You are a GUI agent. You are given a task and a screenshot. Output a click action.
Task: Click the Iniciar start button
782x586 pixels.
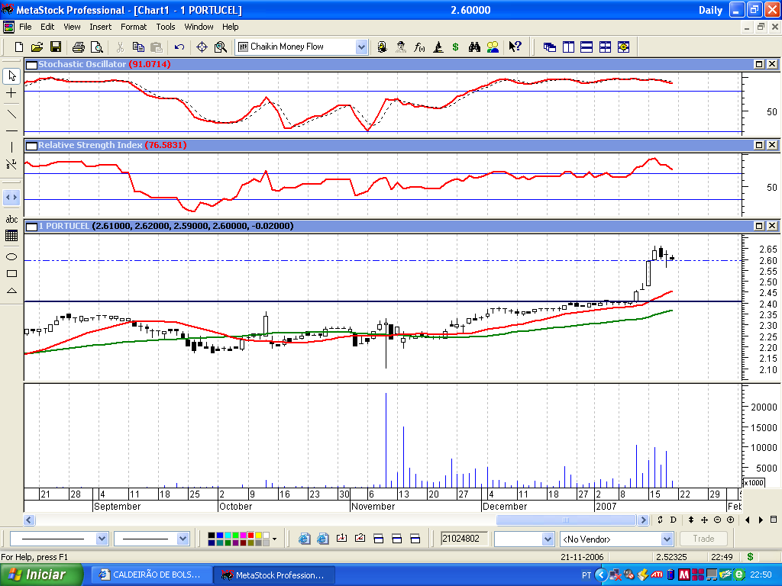point(37,575)
